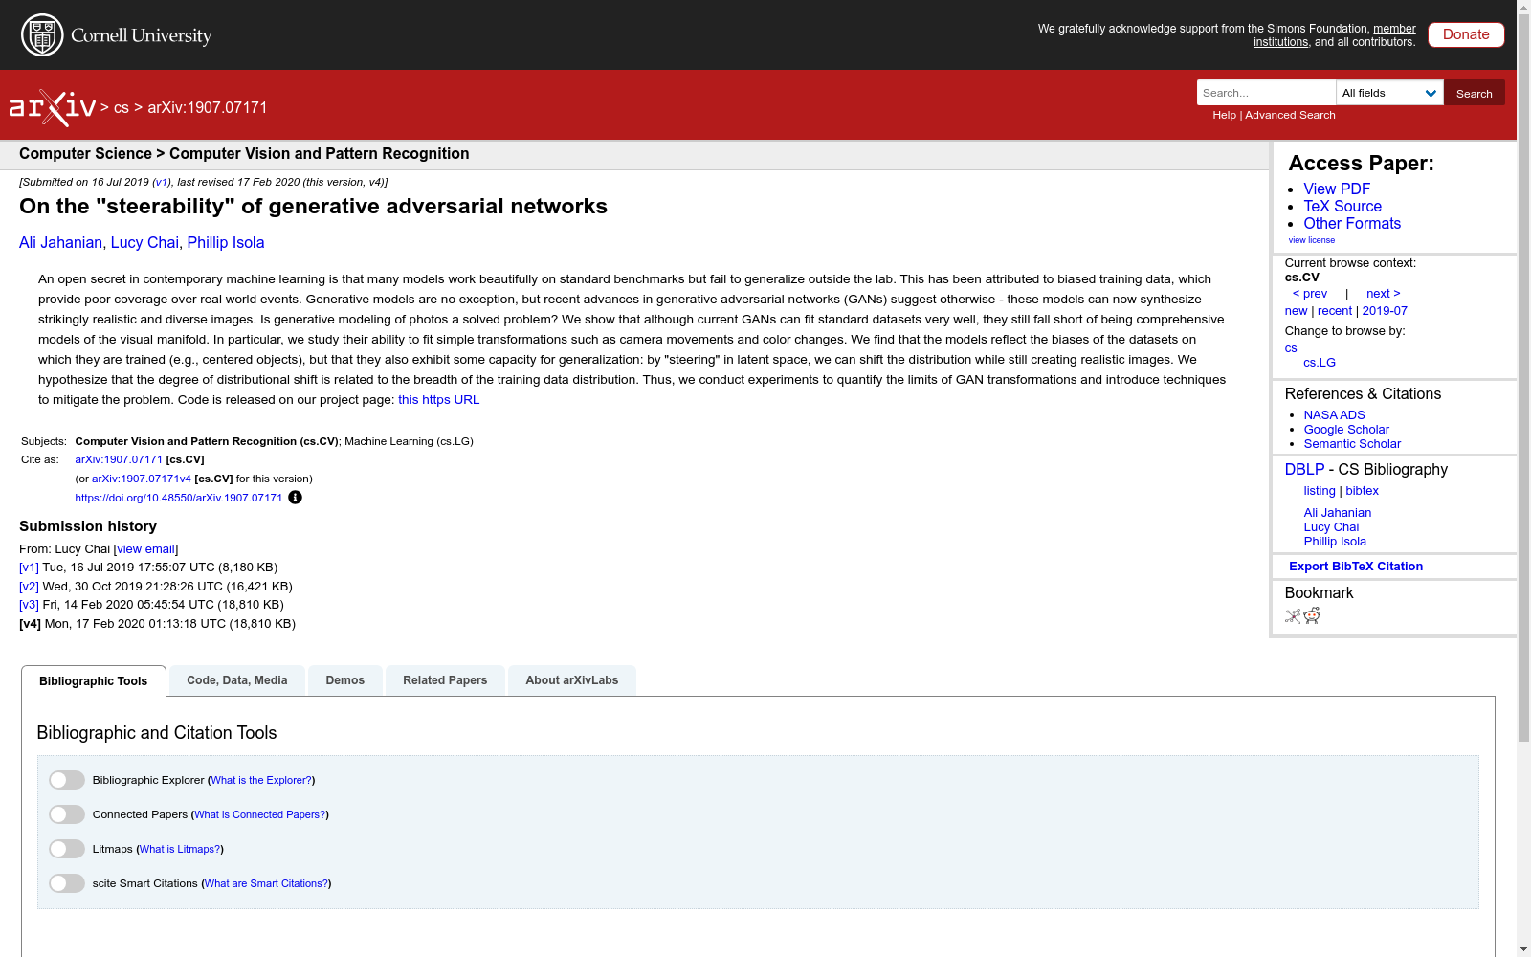
Task: Click view license link
Action: point(1311,240)
